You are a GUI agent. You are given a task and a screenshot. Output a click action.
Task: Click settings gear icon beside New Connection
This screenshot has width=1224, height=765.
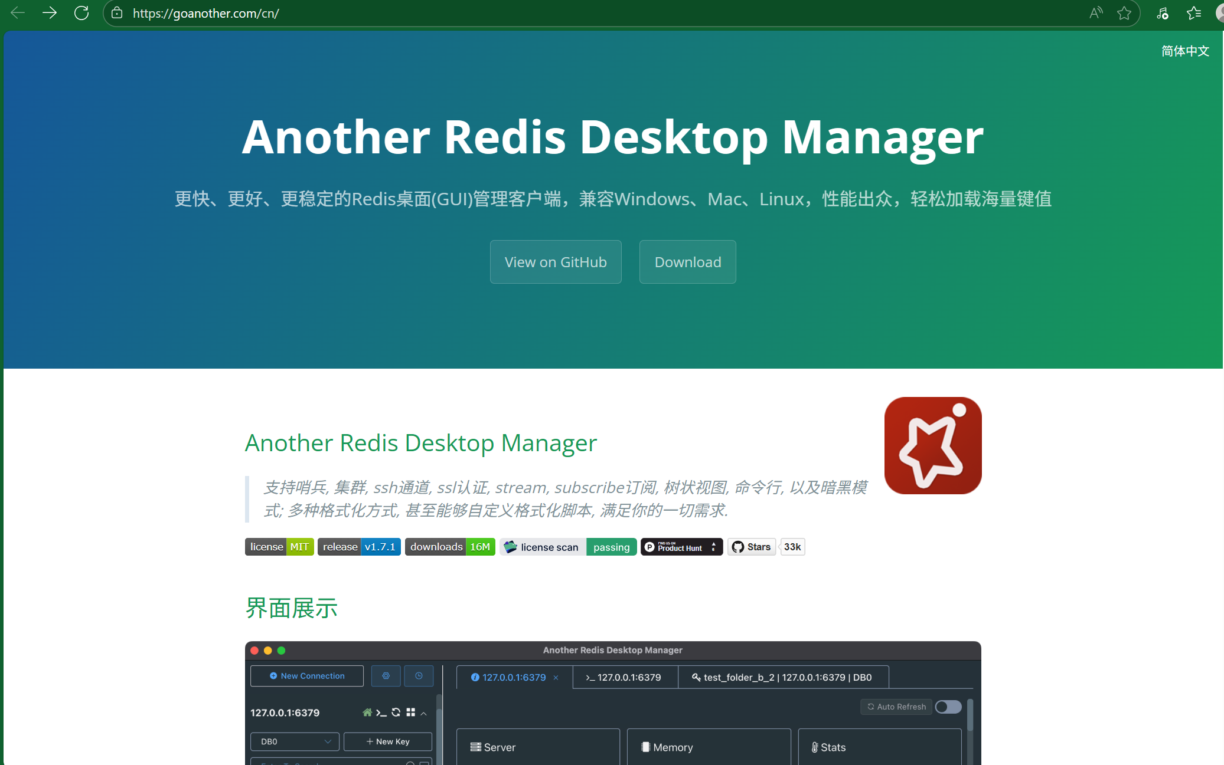pyautogui.click(x=386, y=676)
